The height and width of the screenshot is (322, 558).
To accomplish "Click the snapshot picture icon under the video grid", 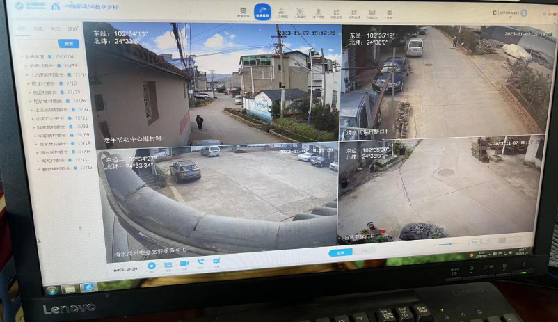I will pos(168,266).
